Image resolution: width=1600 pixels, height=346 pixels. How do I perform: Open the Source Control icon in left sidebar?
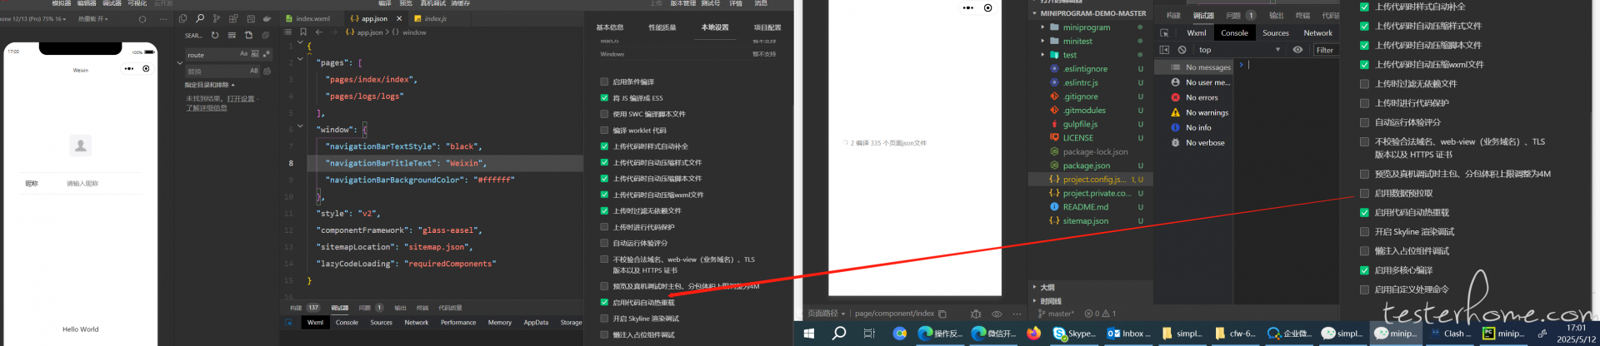(x=217, y=18)
